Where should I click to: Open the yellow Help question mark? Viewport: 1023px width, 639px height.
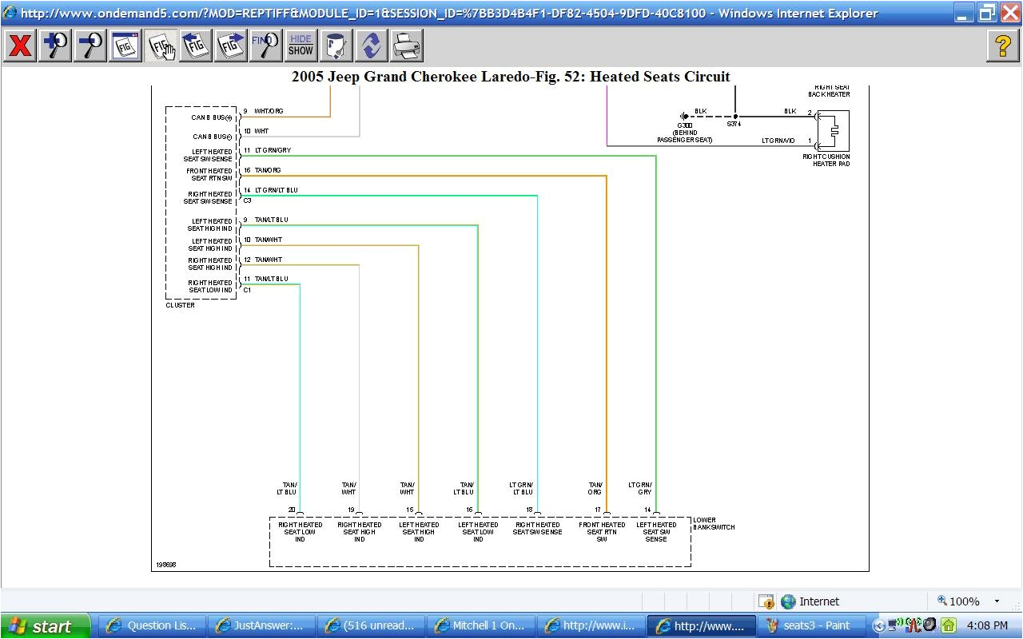[1004, 46]
